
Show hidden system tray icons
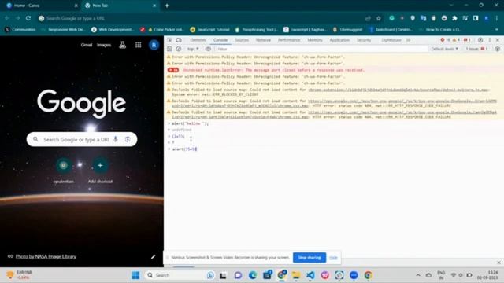tap(418, 275)
